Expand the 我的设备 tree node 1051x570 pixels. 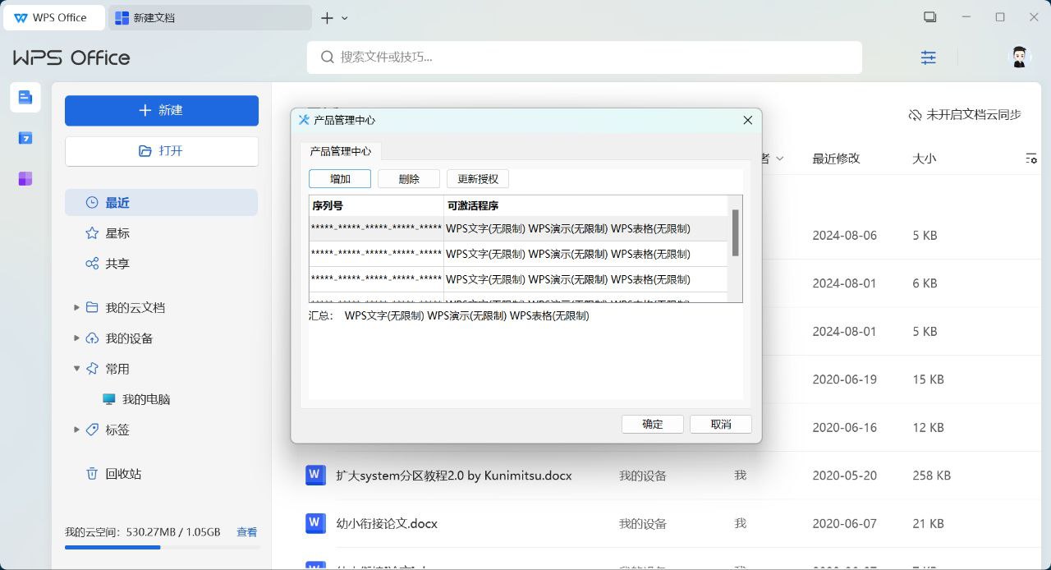coord(77,338)
